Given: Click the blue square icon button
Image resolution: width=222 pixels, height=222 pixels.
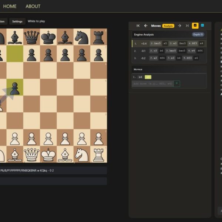Looking at the screenshot, I should pyautogui.click(x=202, y=26).
